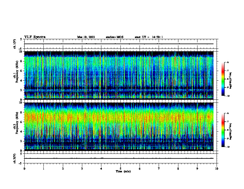This screenshot has width=244, height=189.
Task: Click the ch.2 spectrogram color scale bar
Action: [x=223, y=130]
